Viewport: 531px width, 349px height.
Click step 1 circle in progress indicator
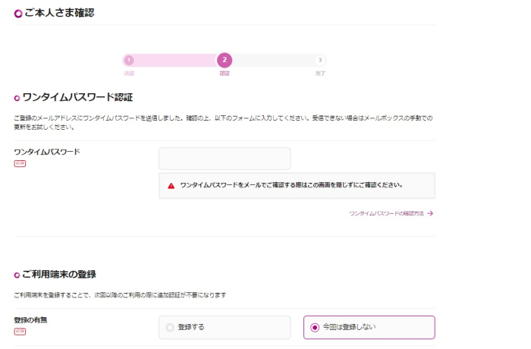(129, 60)
